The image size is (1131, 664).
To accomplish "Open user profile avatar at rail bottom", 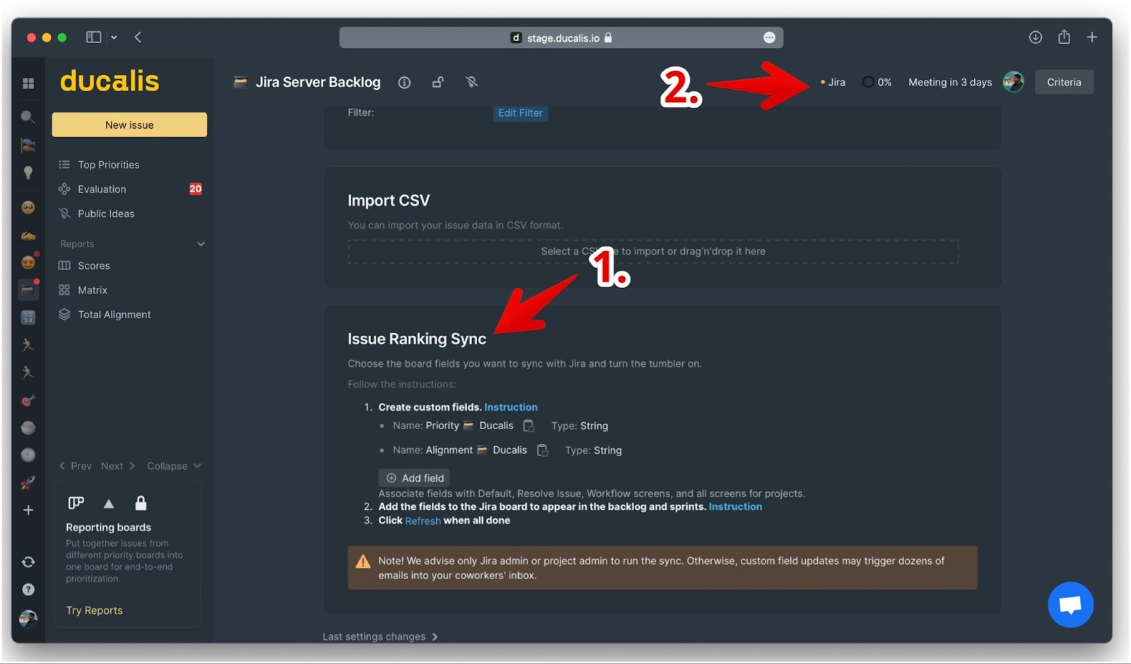I will coord(28,619).
